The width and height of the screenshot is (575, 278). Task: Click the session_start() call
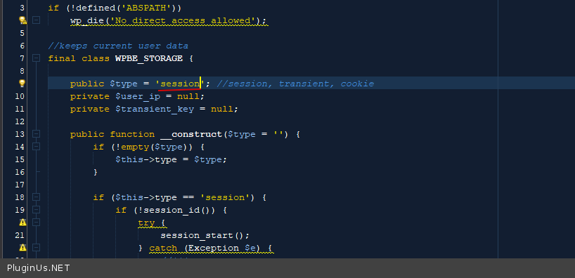click(x=205, y=235)
